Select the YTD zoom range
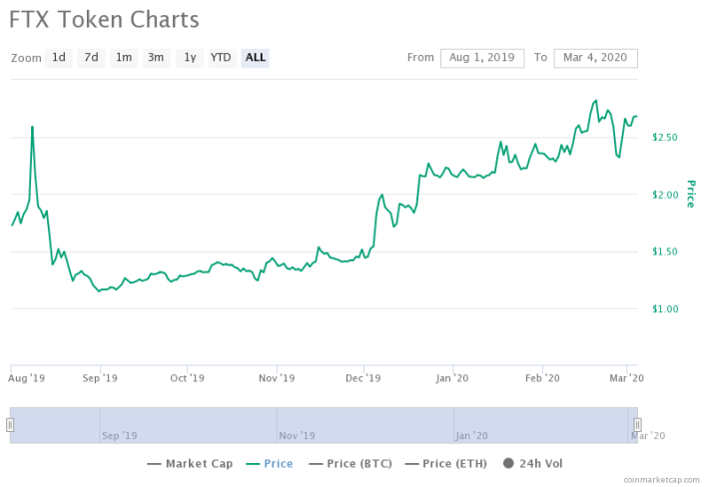 pyautogui.click(x=222, y=58)
